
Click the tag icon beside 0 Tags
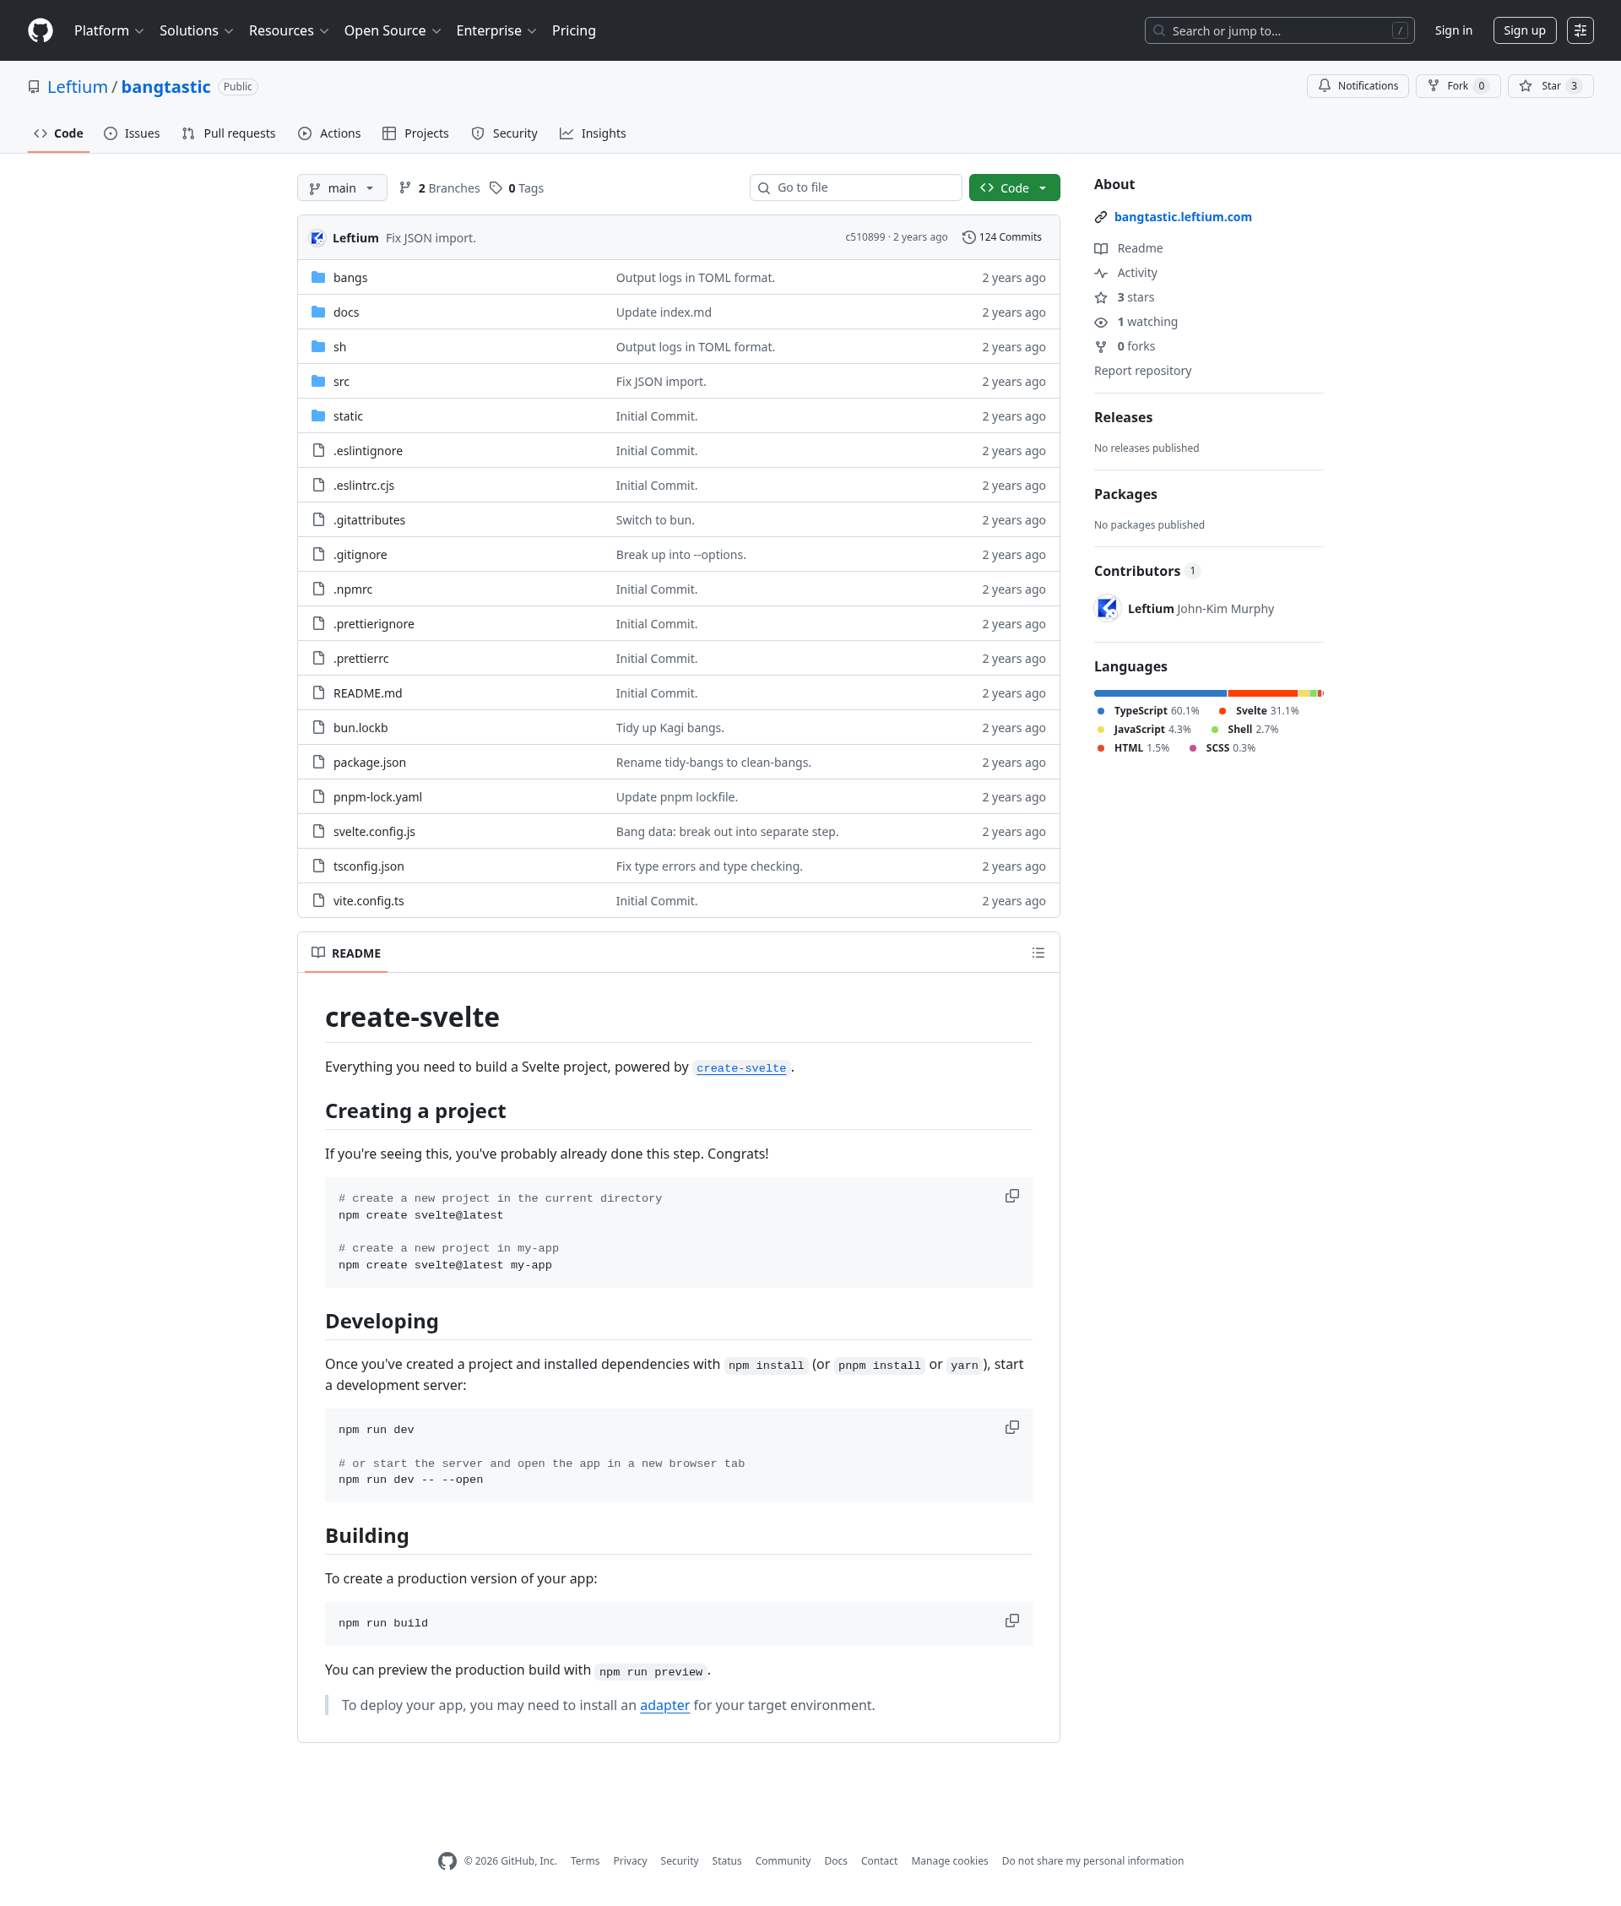[496, 187]
